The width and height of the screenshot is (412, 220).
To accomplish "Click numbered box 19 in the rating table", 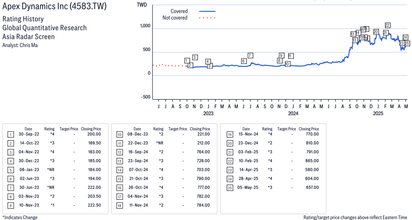I will click(x=230, y=135).
